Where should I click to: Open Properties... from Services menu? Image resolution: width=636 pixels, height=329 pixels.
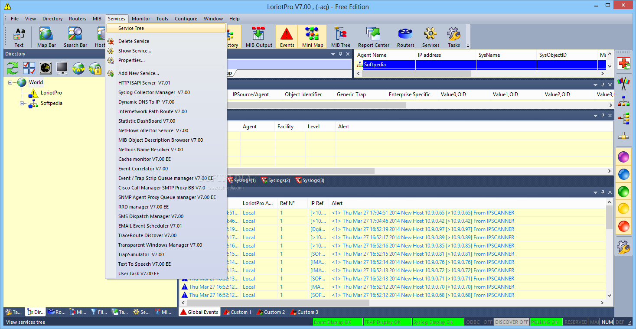[x=166, y=60]
